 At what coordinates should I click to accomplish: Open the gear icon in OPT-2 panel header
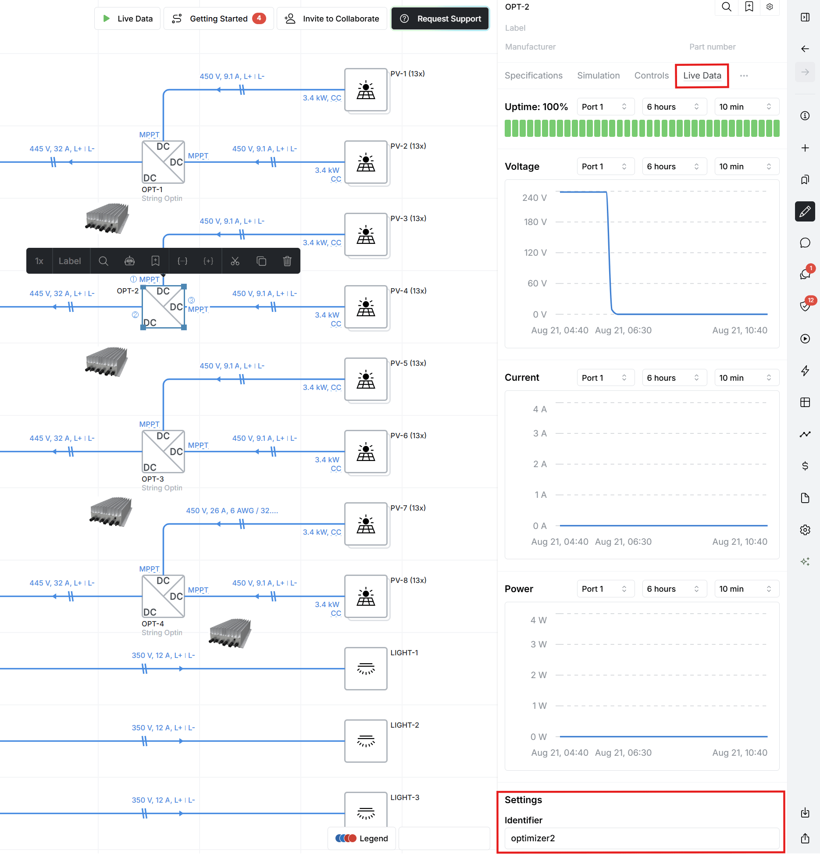pyautogui.click(x=770, y=7)
